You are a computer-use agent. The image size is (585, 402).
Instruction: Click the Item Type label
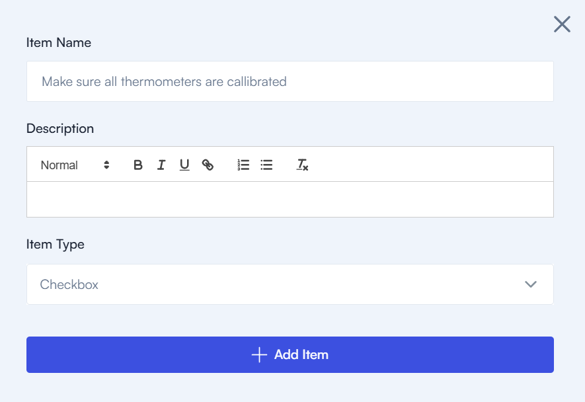coord(56,245)
